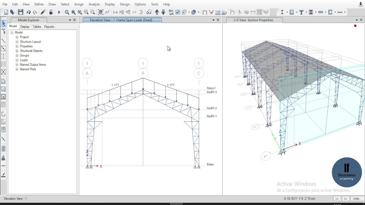The width and height of the screenshot is (365, 205).
Task: Restore full view with magnifier icon
Action: tap(73, 12)
